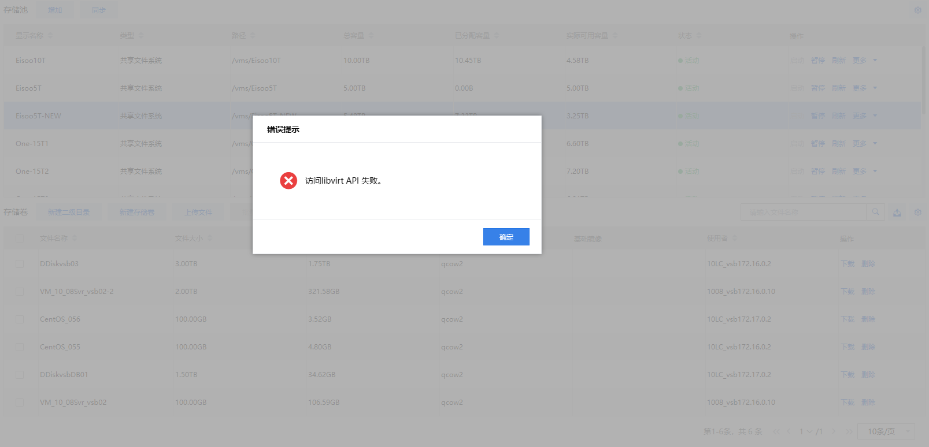Click 暂停 for the Eisoo10T pool
The height and width of the screenshot is (447, 929).
[818, 61]
